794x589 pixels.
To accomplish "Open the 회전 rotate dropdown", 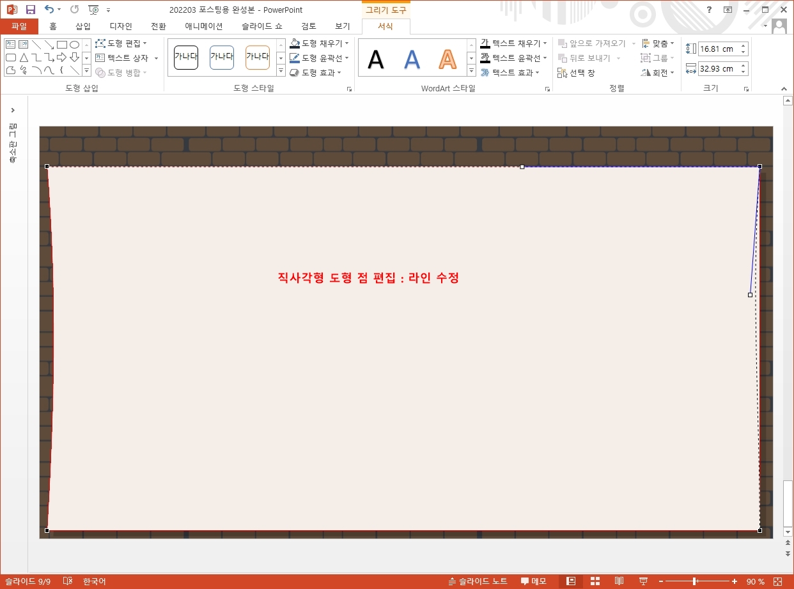I will click(658, 73).
